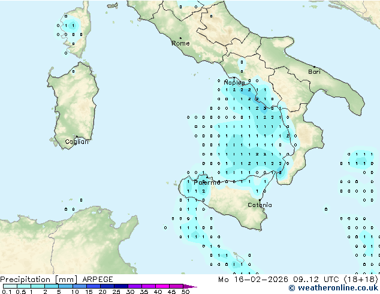Select the legend swatch between 25 and 30
The image size is (380, 294).
(121, 286)
